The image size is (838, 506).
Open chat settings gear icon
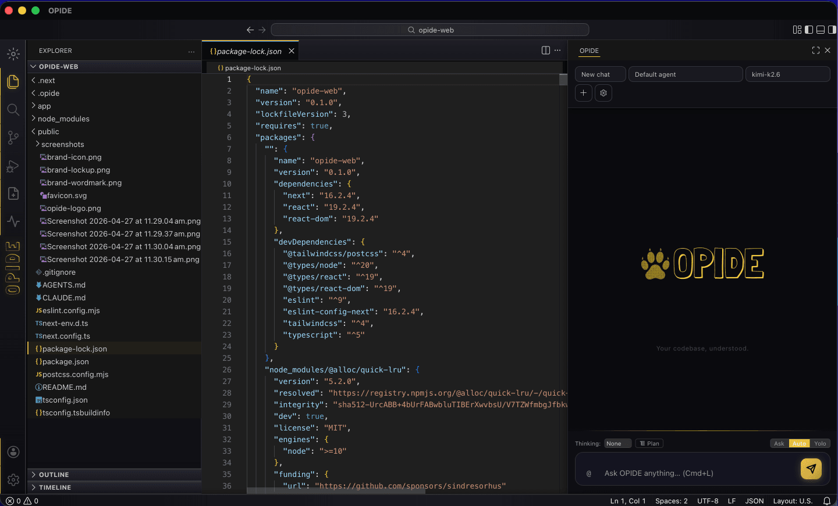[x=603, y=93]
